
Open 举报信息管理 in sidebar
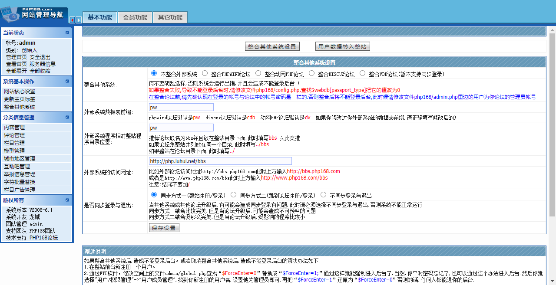tap(20, 174)
